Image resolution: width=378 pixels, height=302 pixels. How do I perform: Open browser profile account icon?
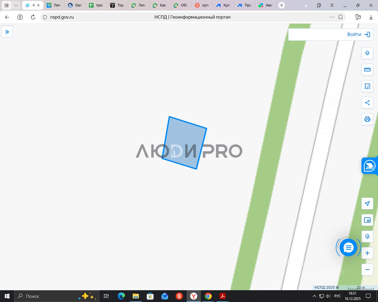(306, 5)
